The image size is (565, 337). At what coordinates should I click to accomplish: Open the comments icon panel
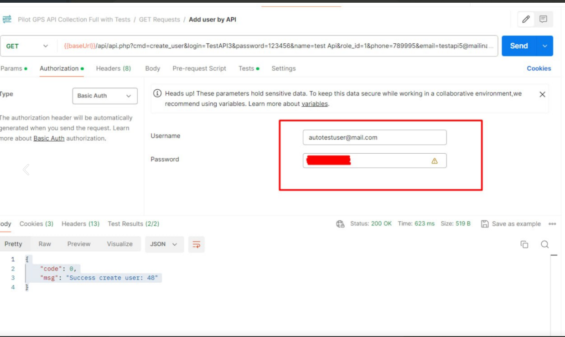[543, 19]
